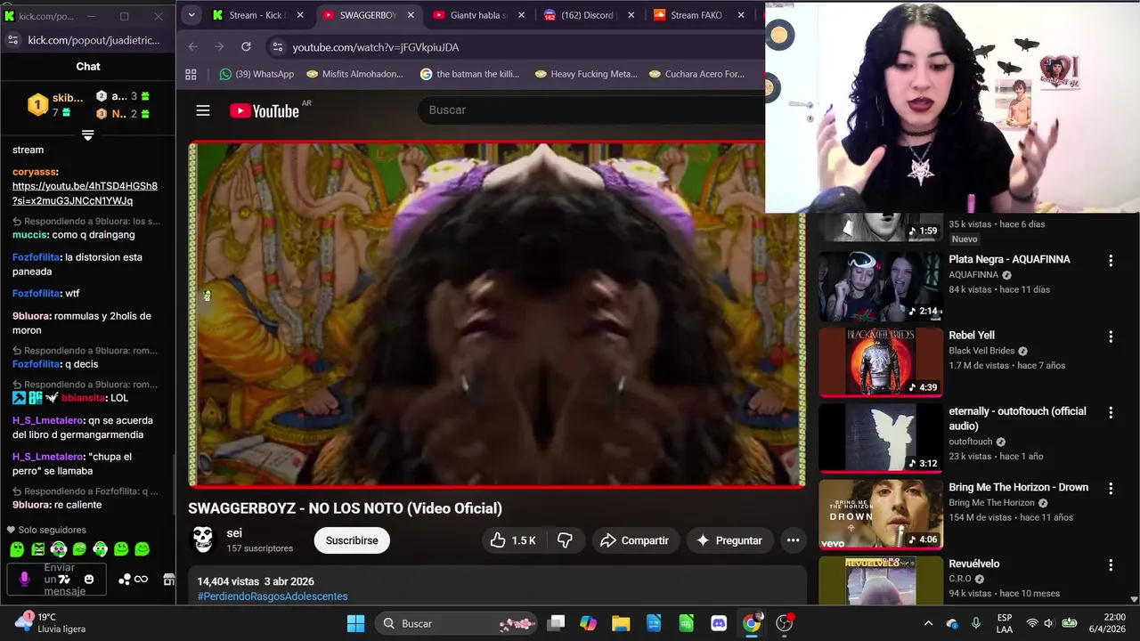Open the Kick shop storefront icon

168,580
